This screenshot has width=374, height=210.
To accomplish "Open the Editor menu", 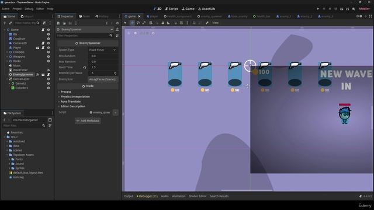I will click(40, 9).
